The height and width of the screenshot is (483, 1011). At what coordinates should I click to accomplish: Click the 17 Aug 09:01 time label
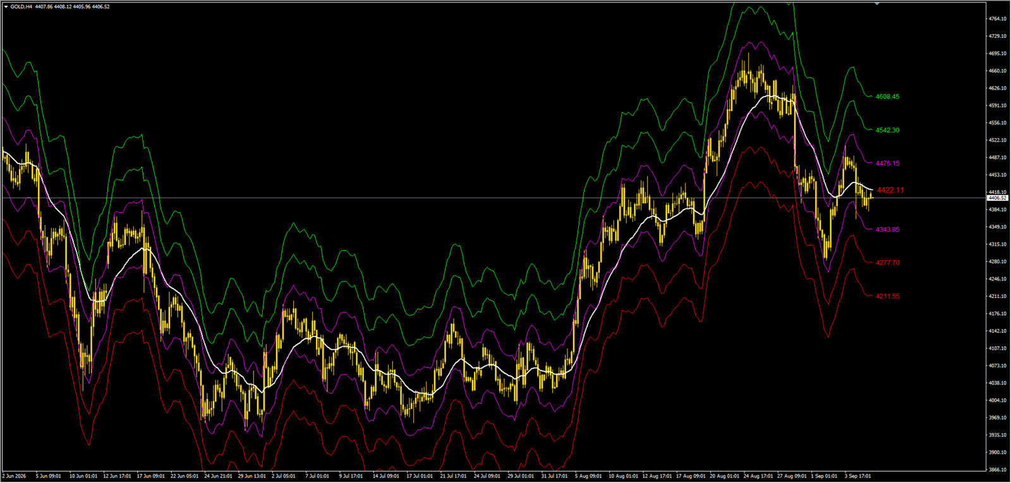pyautogui.click(x=690, y=476)
